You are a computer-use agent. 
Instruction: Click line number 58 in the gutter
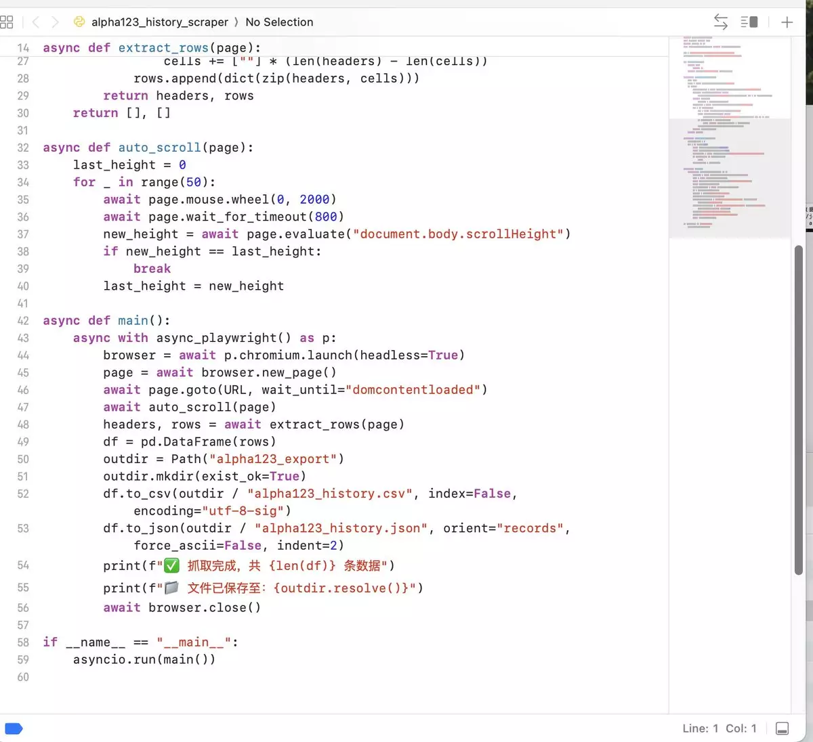[x=23, y=642]
